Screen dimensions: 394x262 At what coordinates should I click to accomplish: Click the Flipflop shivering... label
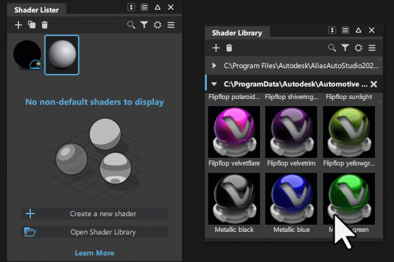click(x=292, y=97)
